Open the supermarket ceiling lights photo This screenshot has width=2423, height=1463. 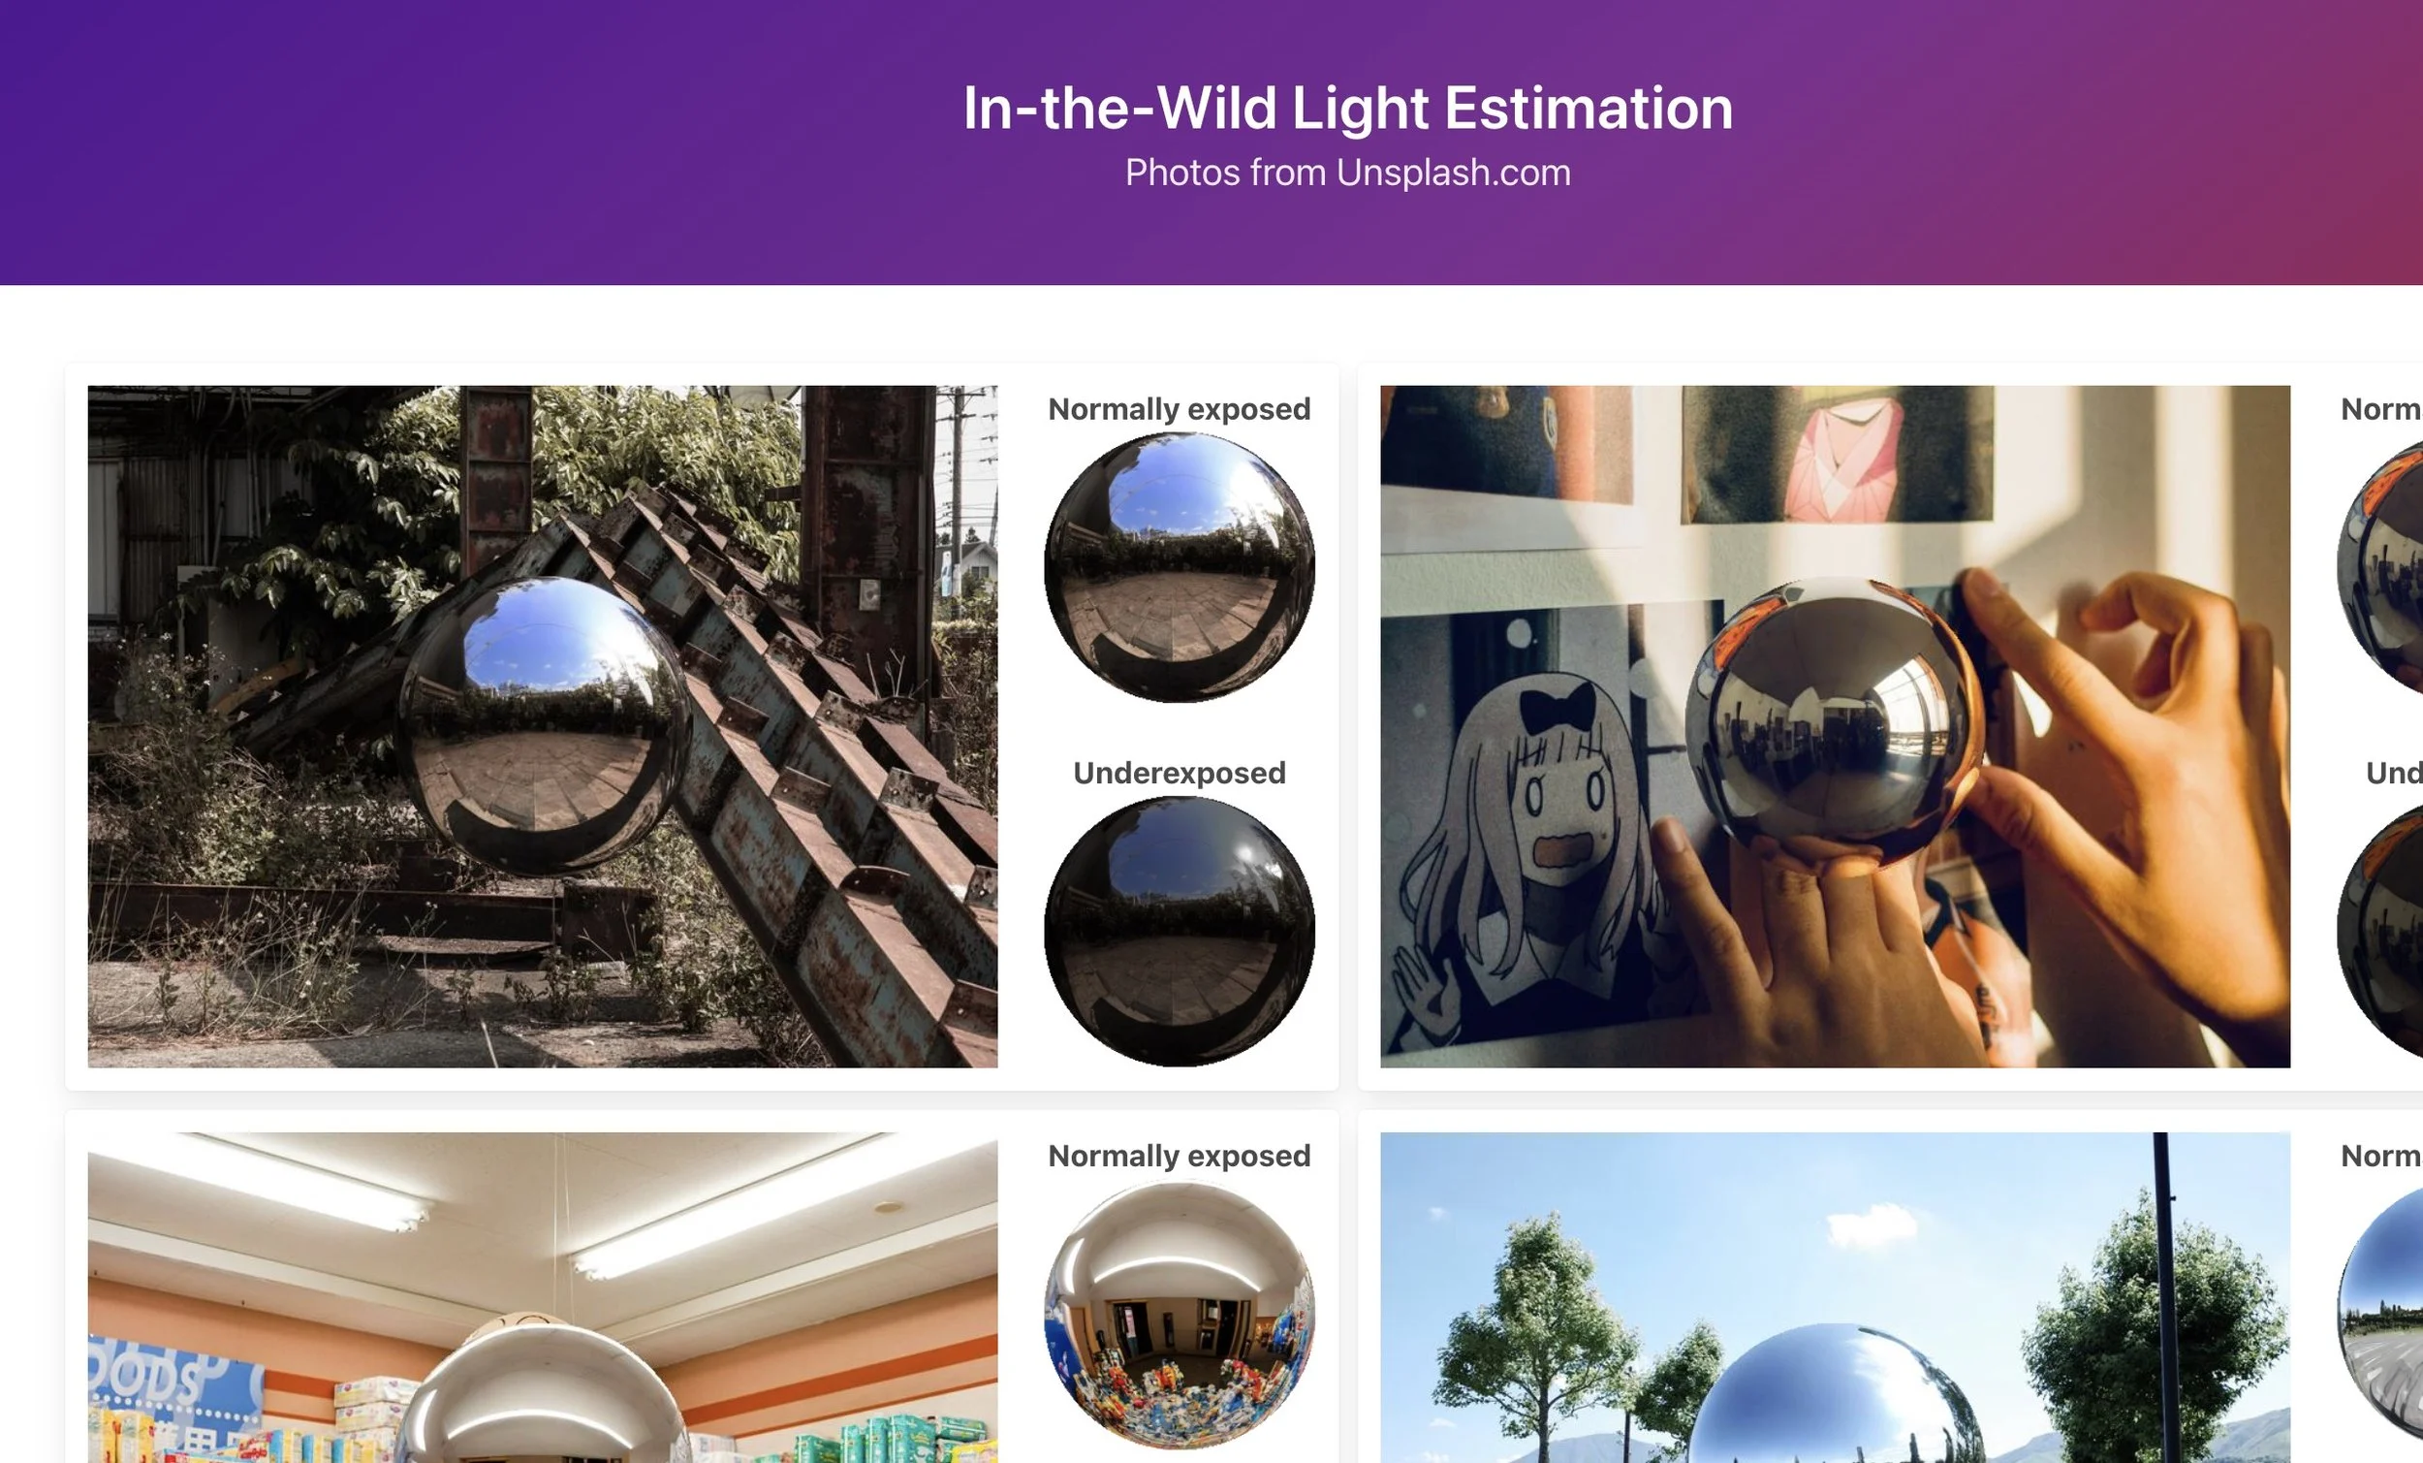pyautogui.click(x=542, y=1298)
